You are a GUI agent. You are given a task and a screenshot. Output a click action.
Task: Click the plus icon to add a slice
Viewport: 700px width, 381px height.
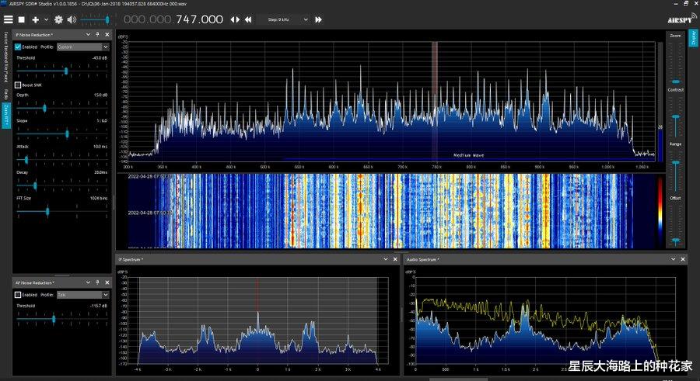35,19
